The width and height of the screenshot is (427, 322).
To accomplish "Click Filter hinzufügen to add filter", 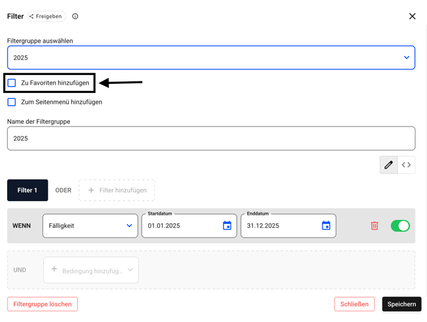I will pyautogui.click(x=117, y=190).
